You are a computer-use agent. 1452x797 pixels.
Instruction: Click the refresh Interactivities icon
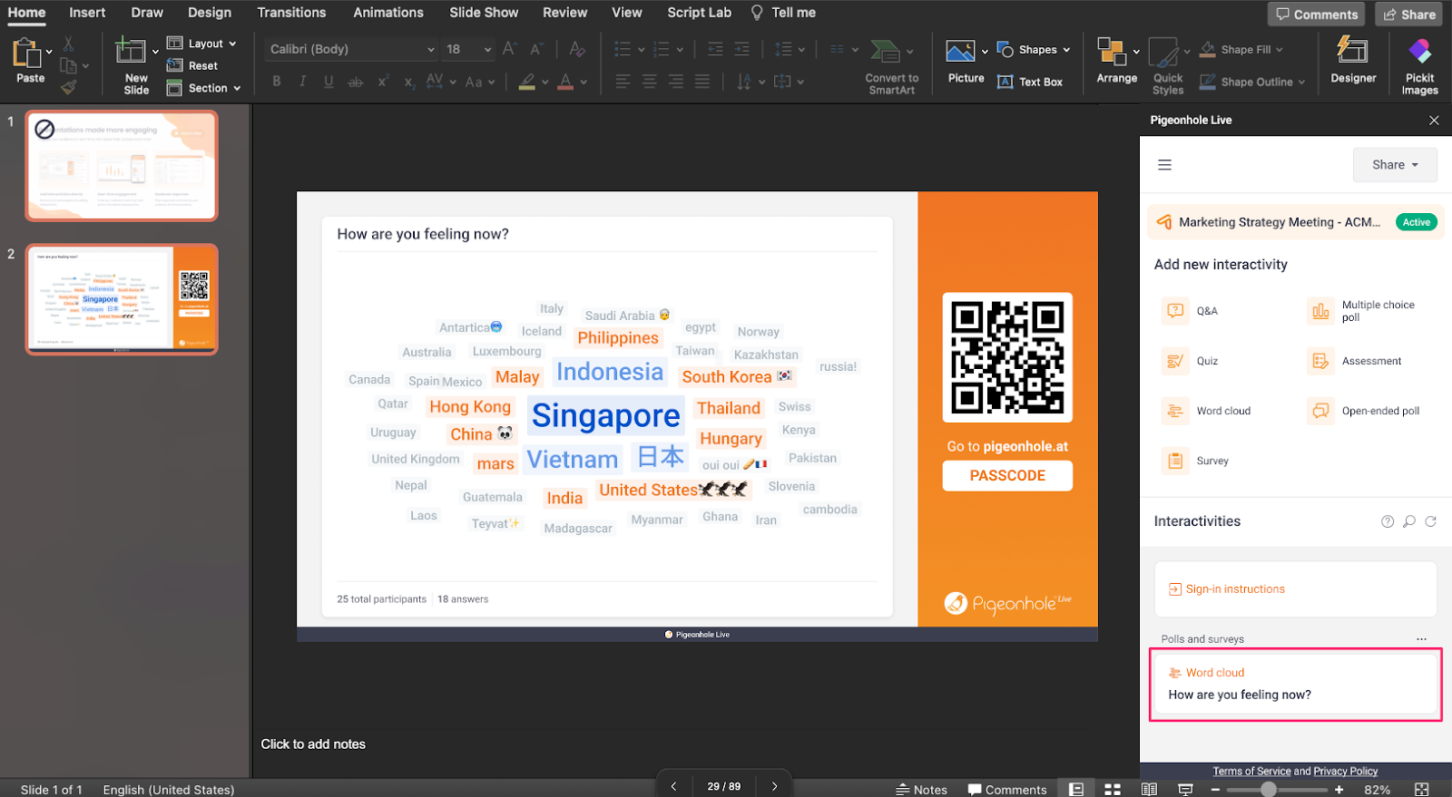[1430, 521]
